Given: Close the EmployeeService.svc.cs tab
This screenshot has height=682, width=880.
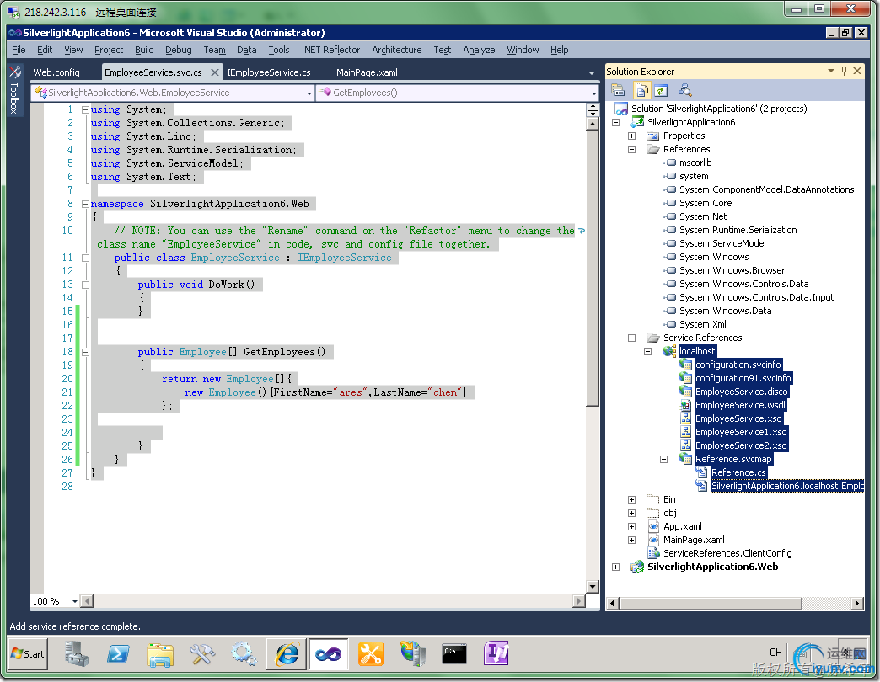Looking at the screenshot, I should [214, 72].
